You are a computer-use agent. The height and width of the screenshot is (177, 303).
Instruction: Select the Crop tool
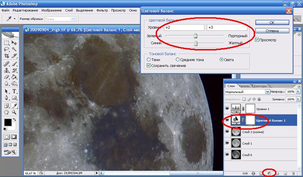coord(7,56)
